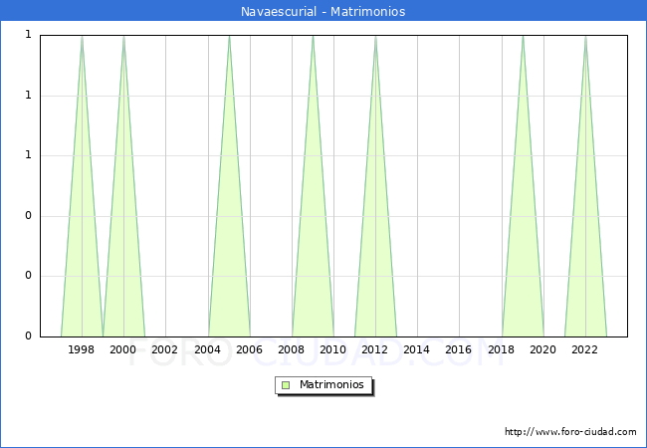This screenshot has width=647, height=448.
Task: Select the 2014 x-axis label
Action: tap(417, 349)
